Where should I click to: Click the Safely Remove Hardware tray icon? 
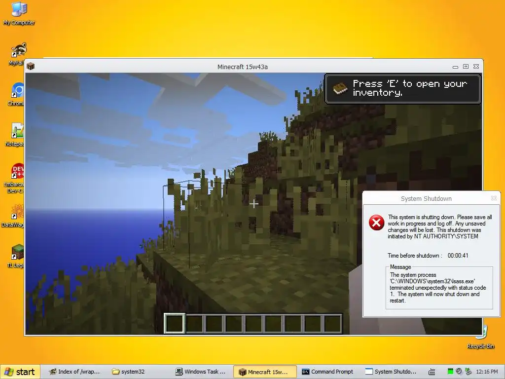(x=469, y=372)
